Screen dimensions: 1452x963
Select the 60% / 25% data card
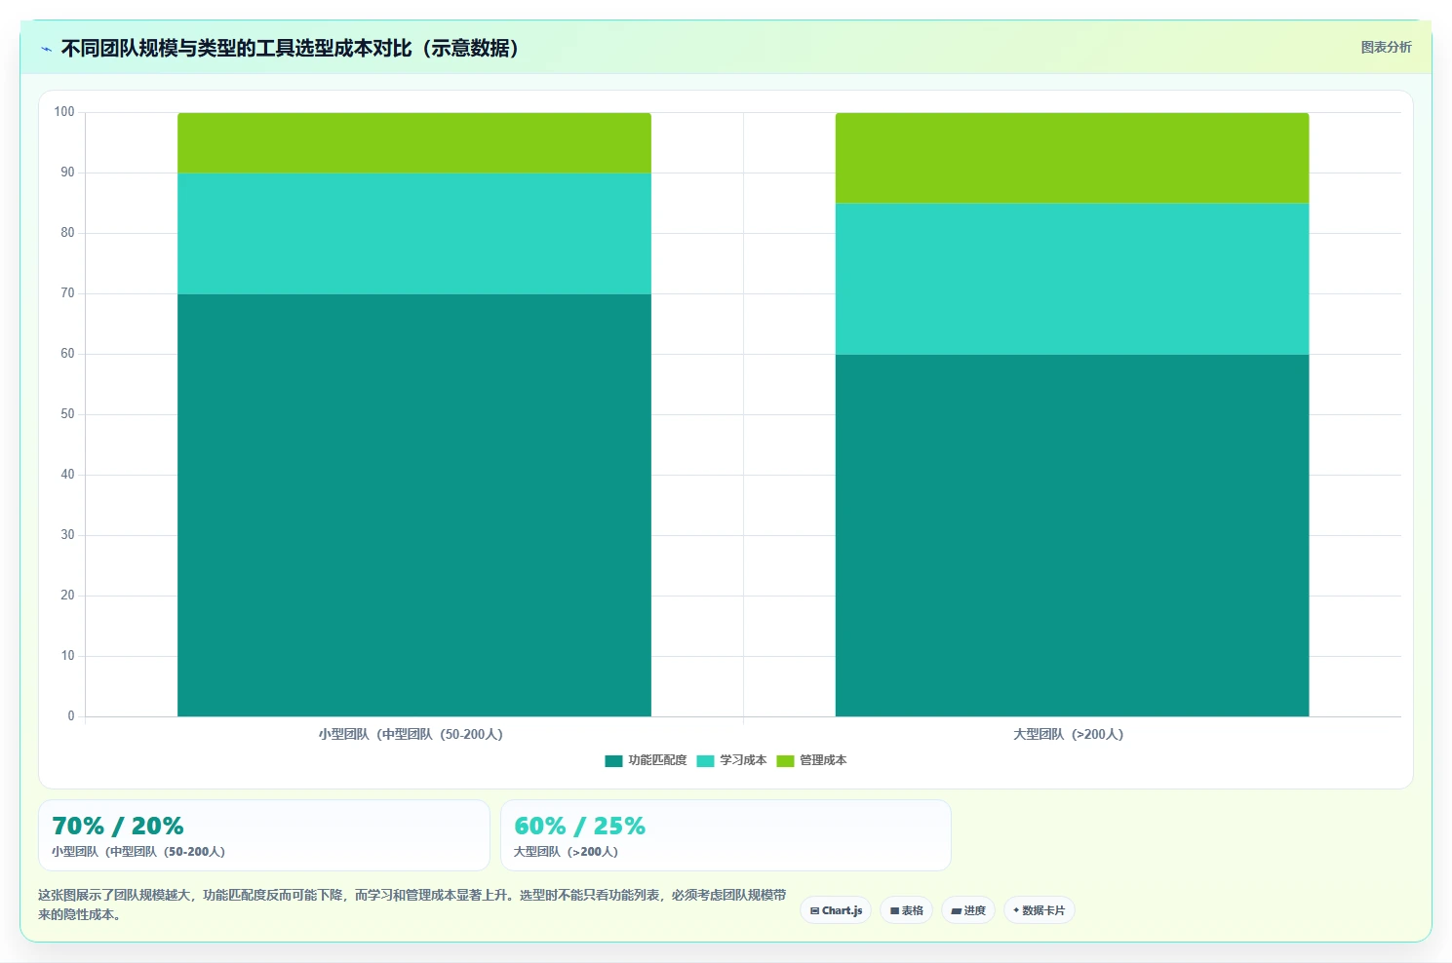click(x=726, y=835)
